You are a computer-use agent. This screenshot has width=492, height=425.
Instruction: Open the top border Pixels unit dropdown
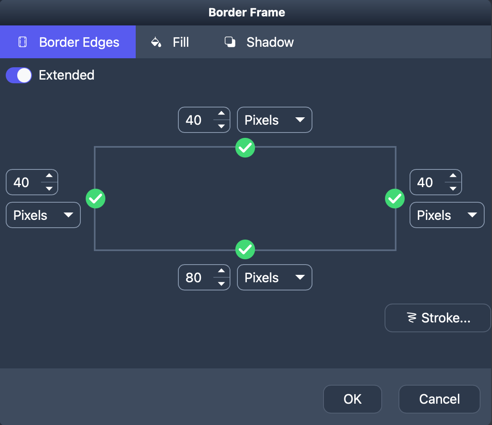pyautogui.click(x=275, y=120)
